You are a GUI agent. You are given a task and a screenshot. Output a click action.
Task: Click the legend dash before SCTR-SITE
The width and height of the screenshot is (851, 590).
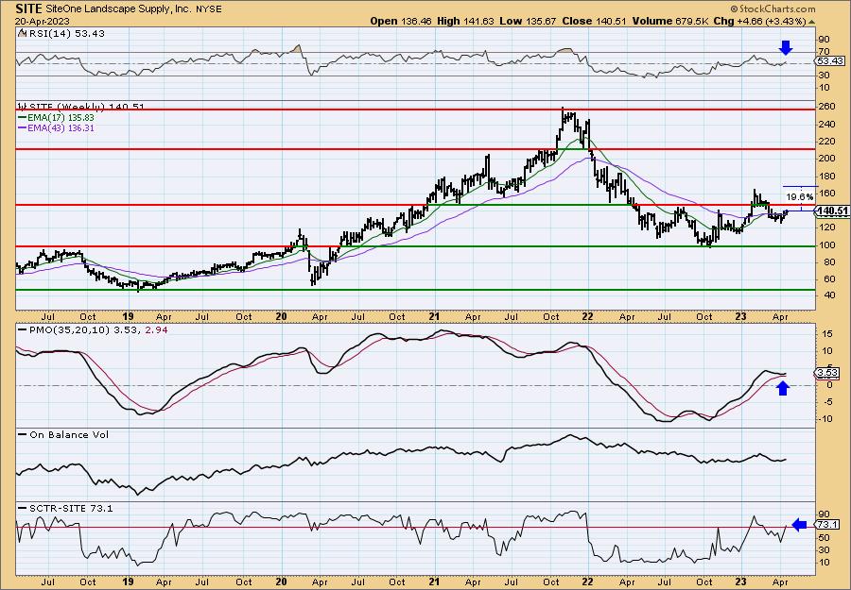23,508
